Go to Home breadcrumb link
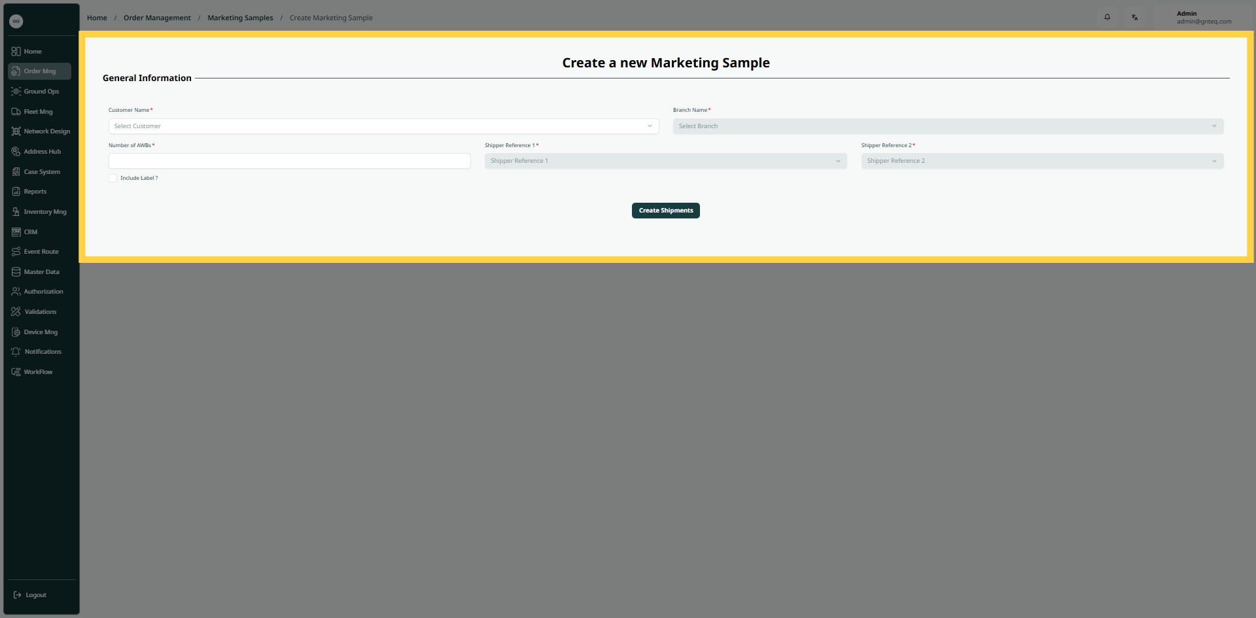Screen dimensions: 1256x618 [97, 18]
